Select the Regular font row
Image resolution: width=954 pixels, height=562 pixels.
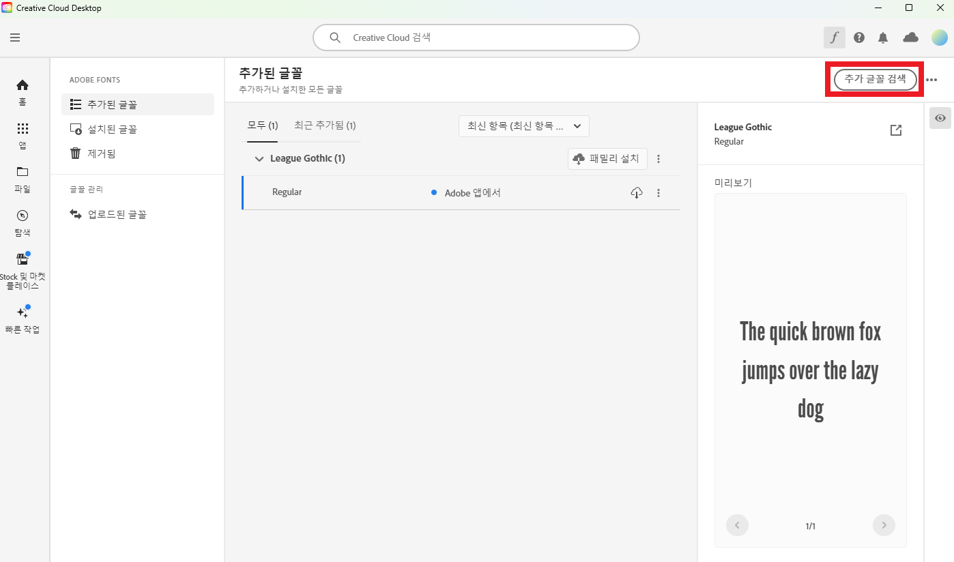tap(461, 193)
